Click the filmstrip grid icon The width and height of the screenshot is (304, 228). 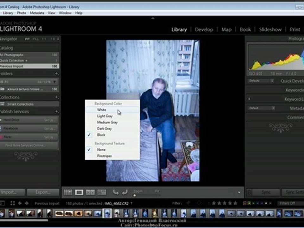tap(13, 203)
